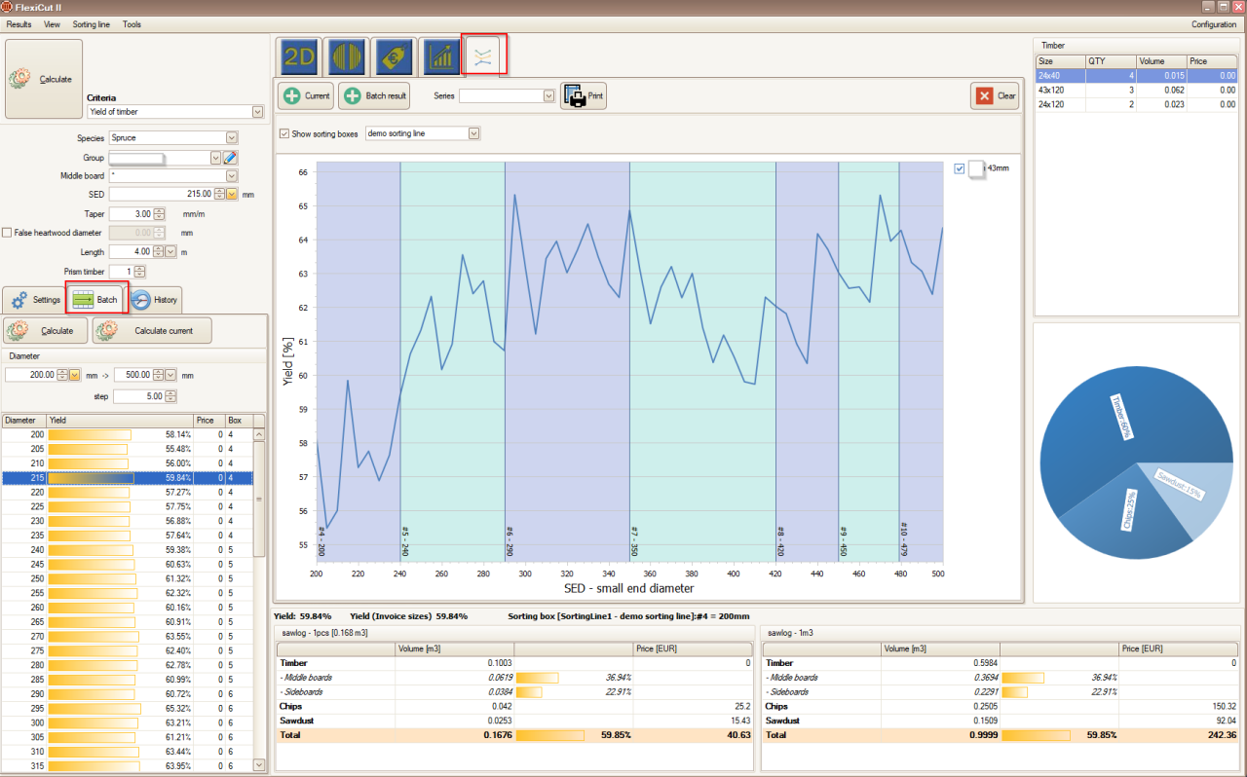The image size is (1247, 777).
Task: Select the 43x120 timber row
Action: [x=1137, y=90]
